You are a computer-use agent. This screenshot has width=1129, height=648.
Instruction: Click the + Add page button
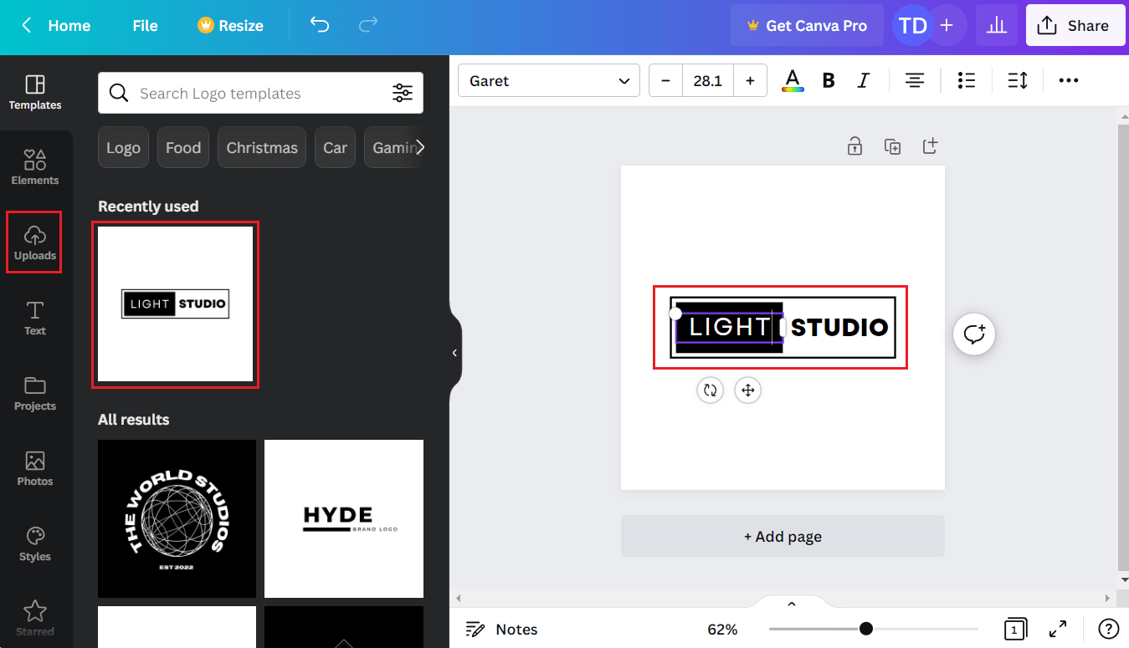(x=783, y=536)
